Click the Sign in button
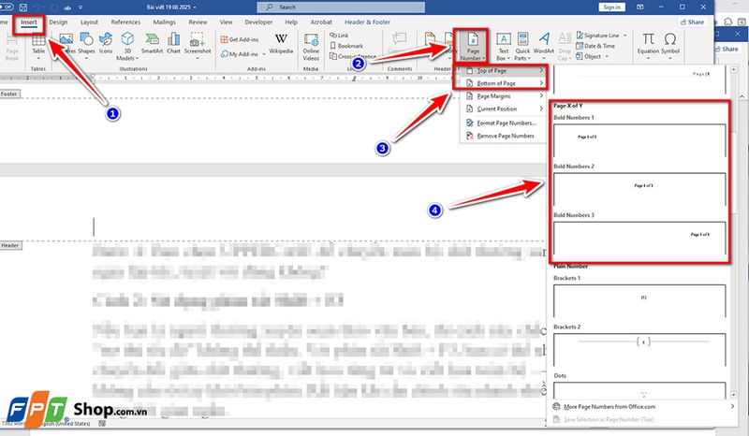The width and height of the screenshot is (749, 436). (638, 7)
